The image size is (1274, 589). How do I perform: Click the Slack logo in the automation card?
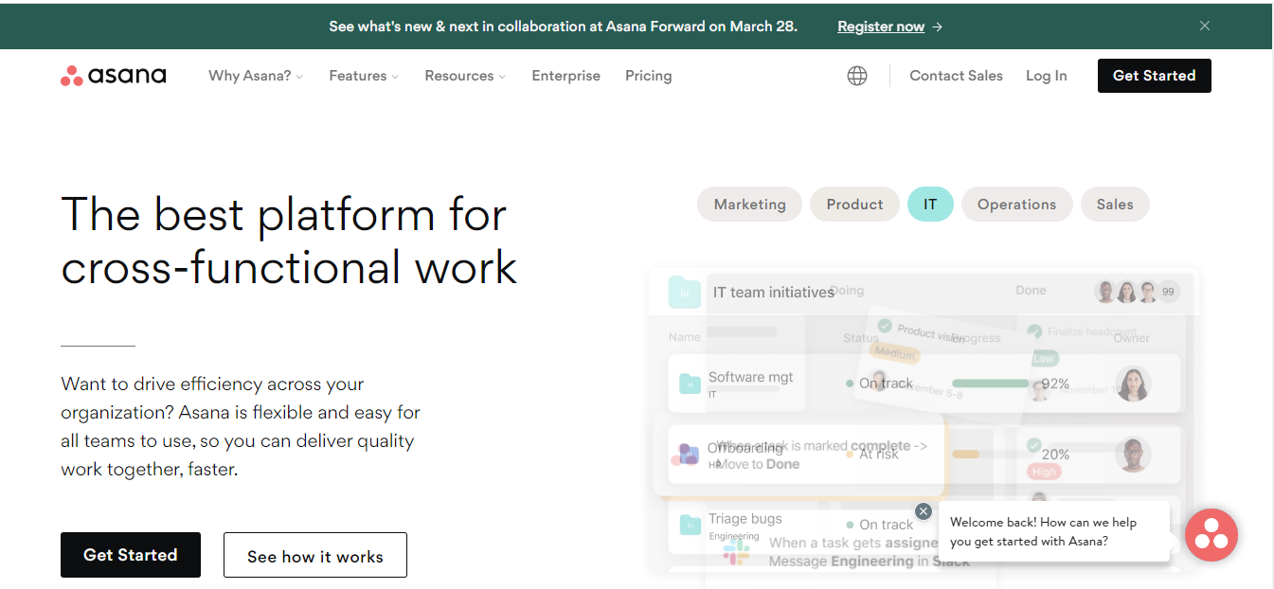tap(736, 552)
